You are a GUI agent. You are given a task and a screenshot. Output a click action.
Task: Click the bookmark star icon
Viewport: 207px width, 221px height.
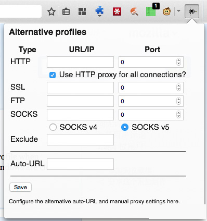tap(51, 12)
